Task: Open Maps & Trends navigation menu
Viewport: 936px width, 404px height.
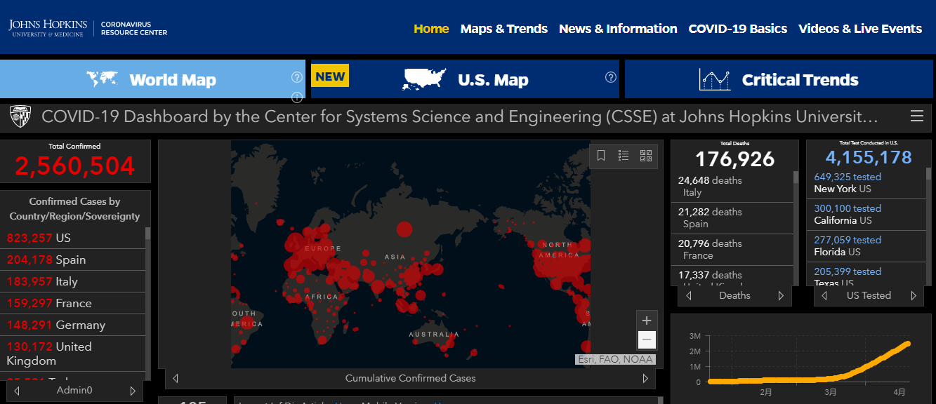Action: [503, 29]
